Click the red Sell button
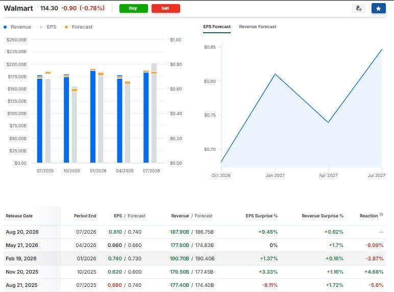Image resolution: width=394 pixels, height=292 pixels. tap(165, 8)
